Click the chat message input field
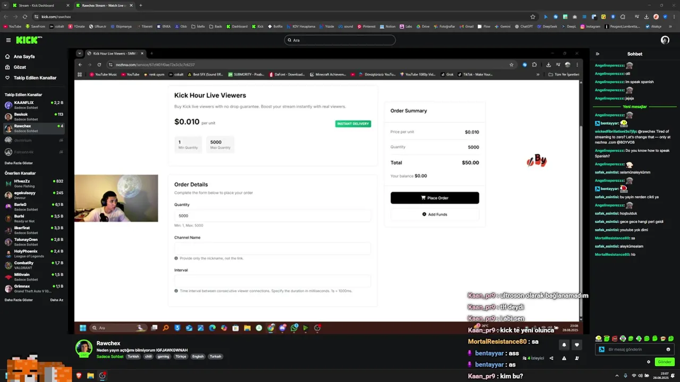Viewport: 680px width, 382px height. tap(635, 349)
